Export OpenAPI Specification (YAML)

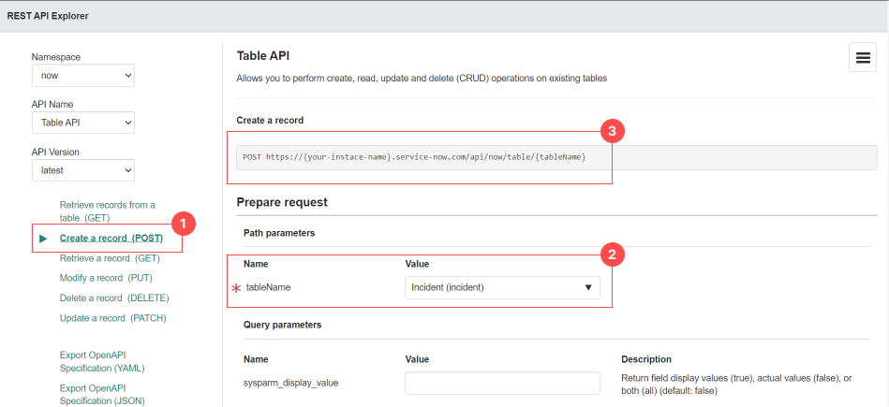(102, 361)
